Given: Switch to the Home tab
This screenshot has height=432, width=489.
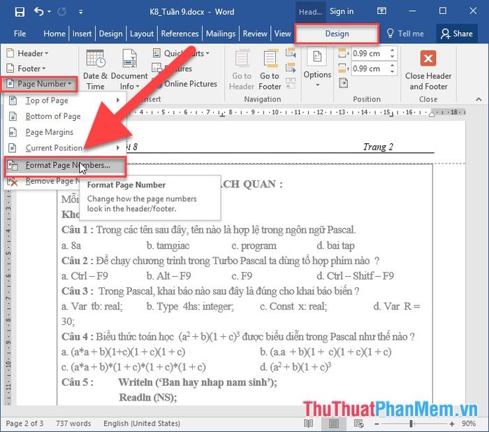Looking at the screenshot, I should [54, 34].
